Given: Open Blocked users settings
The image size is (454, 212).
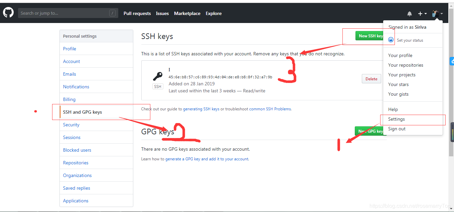Looking at the screenshot, I should click(x=96, y=150).
